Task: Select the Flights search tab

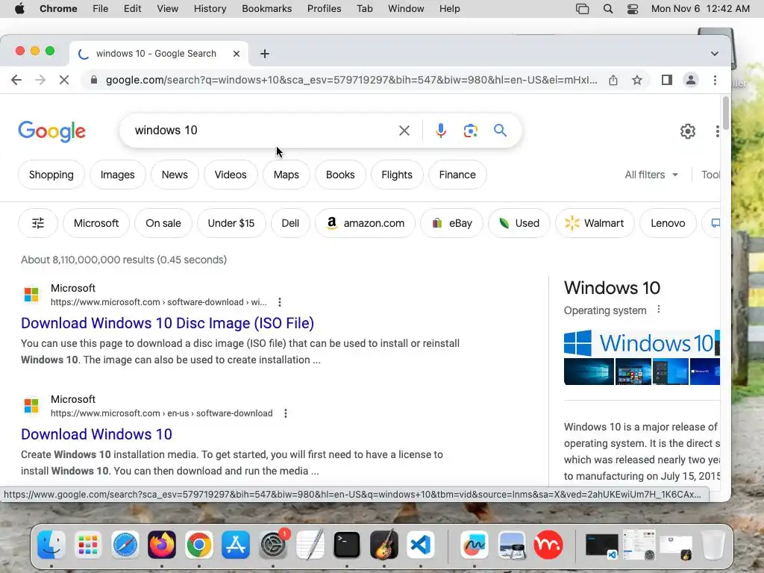Action: point(397,175)
